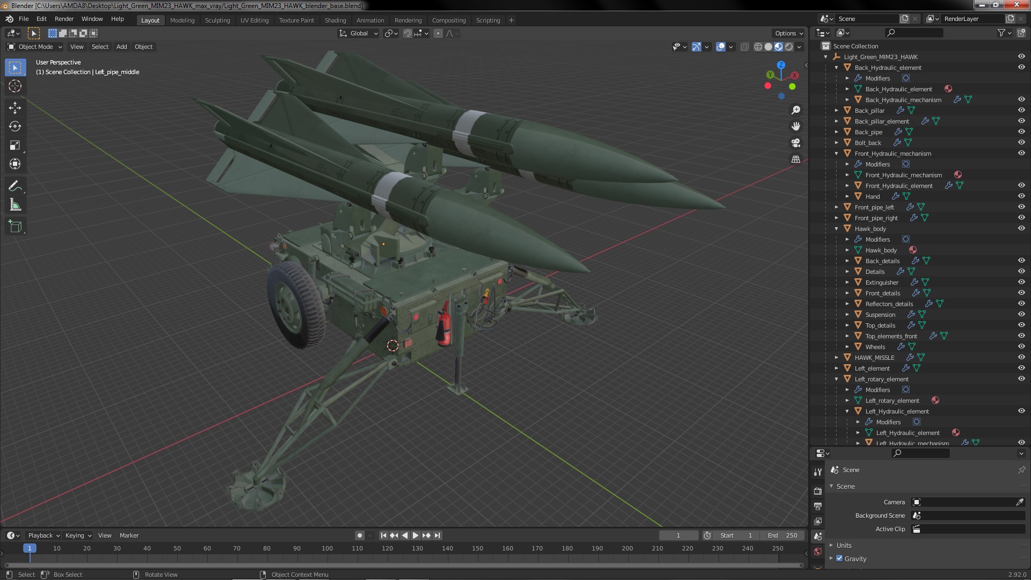Select the Scale tool
Viewport: 1031px width, 580px height.
15,145
